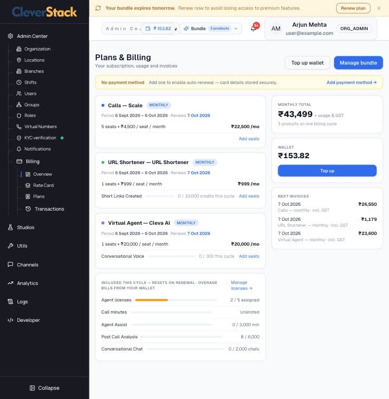This screenshot has width=389, height=399.
Task: Open the Analytics section
Action: [x=27, y=283]
